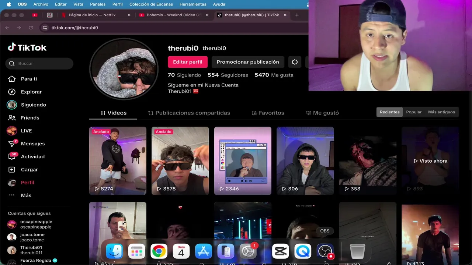Open the pinned video with 8274 views
Image resolution: width=472 pixels, height=265 pixels.
118,161
